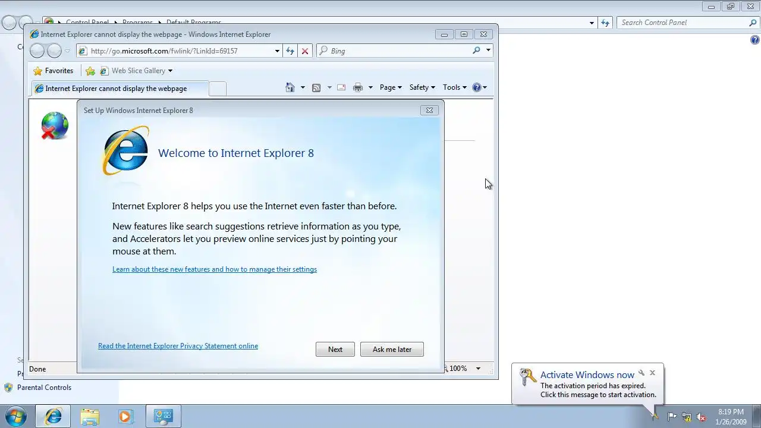Image resolution: width=761 pixels, height=428 pixels.
Task: Click Internet Explorer's Forward arrow button
Action: point(54,51)
